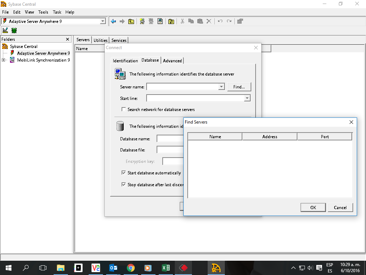
Task: Toggle Start database automatically checkbox
Action: pyautogui.click(x=124, y=173)
